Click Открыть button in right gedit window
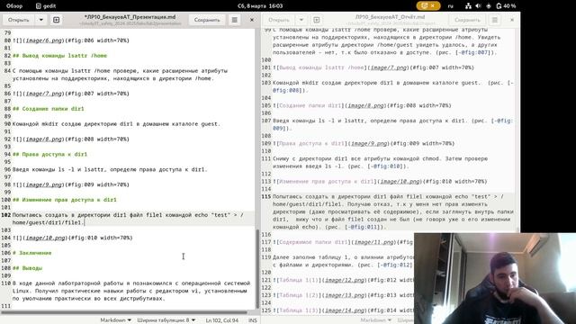This screenshot has height=324, width=576. [279, 20]
